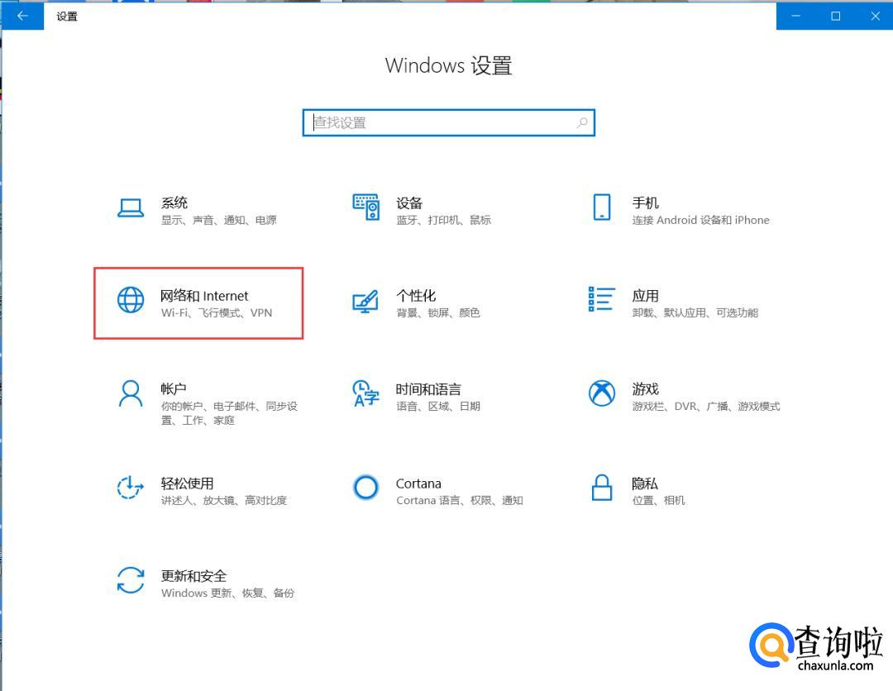Image resolution: width=893 pixels, height=691 pixels.
Task: Click text 背景、锁屏、颜色
Action: tap(438, 312)
